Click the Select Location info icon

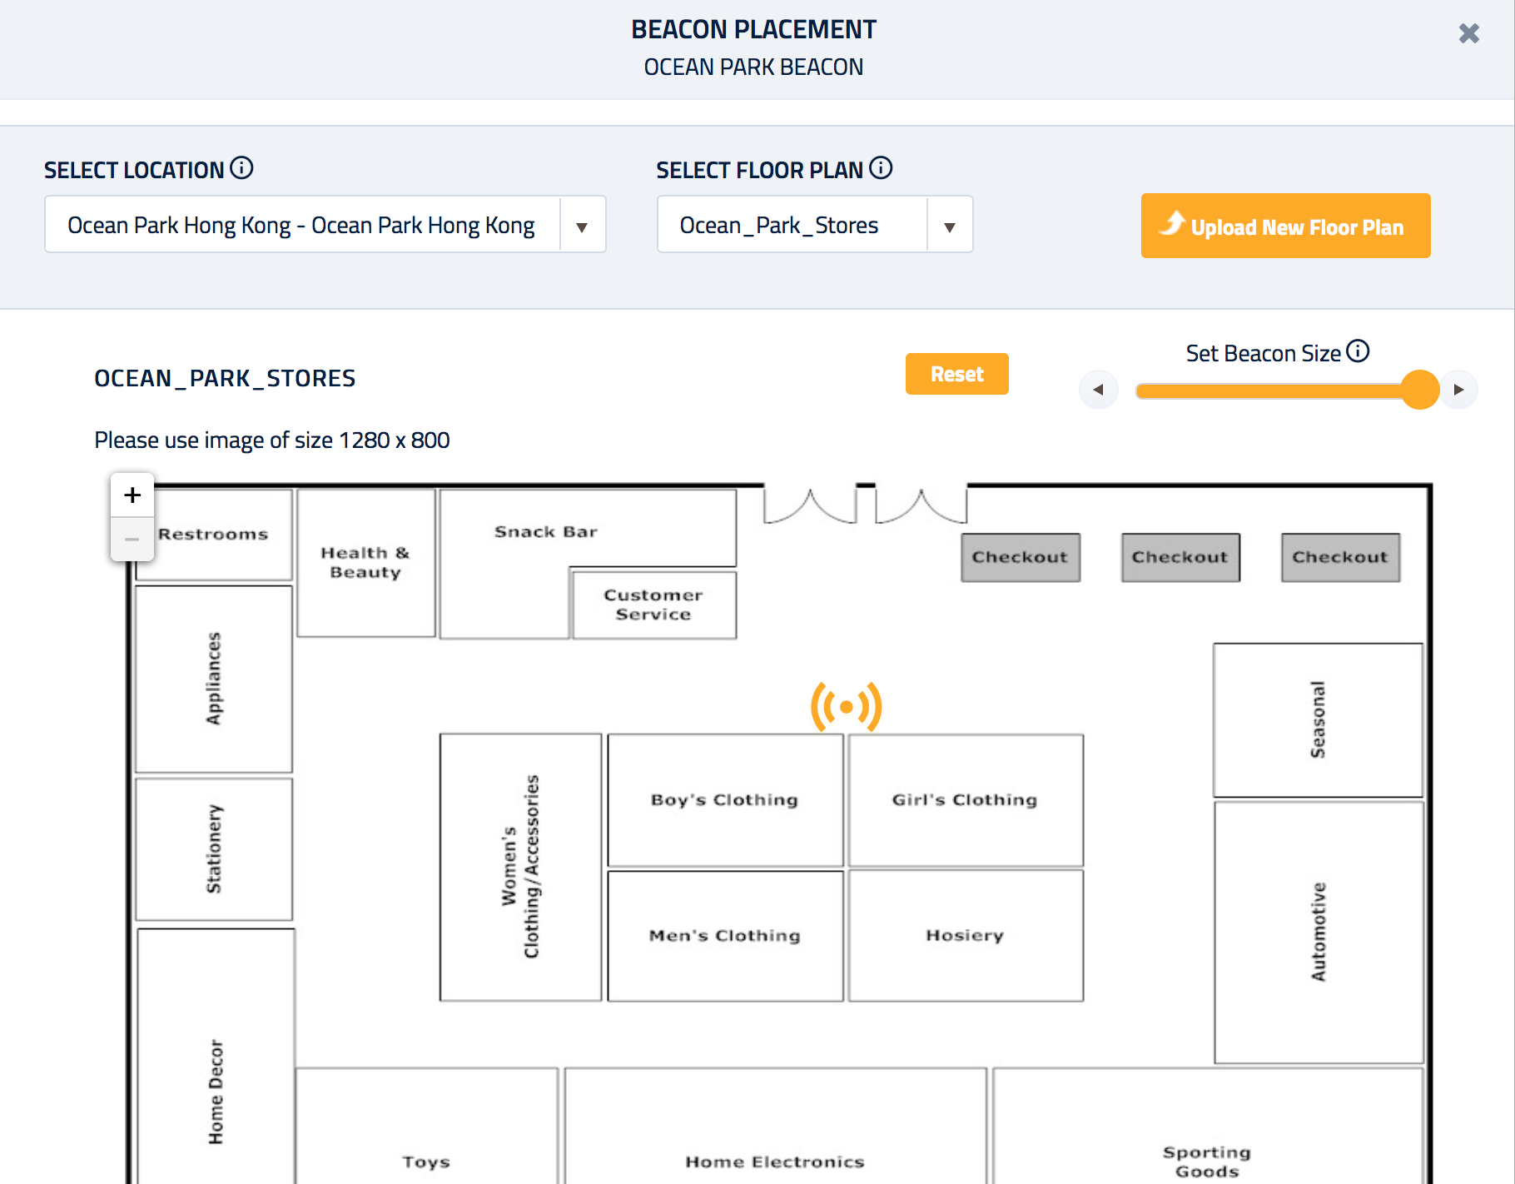[241, 168]
